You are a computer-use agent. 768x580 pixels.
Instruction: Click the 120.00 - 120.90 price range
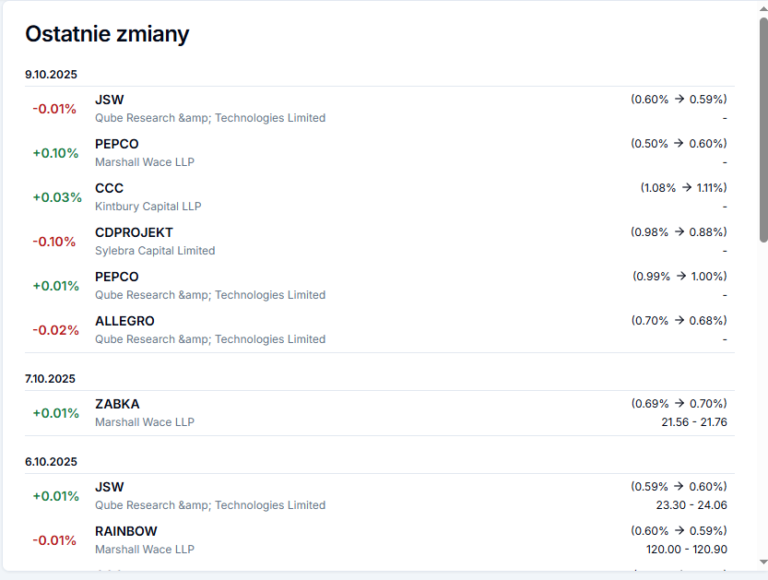(x=686, y=550)
